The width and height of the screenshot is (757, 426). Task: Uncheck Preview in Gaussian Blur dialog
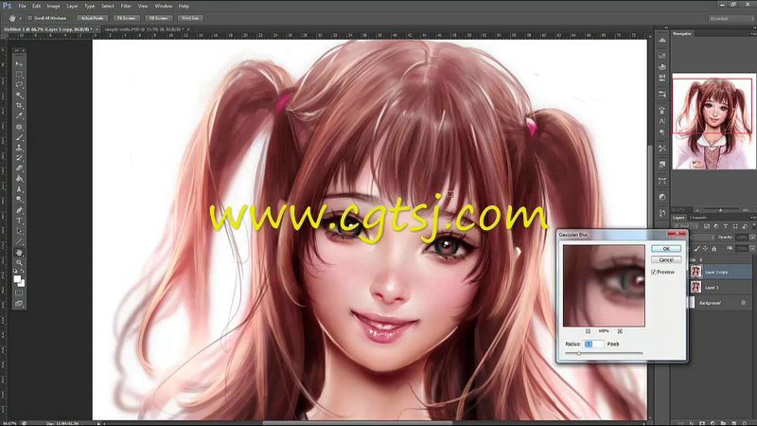tap(654, 273)
